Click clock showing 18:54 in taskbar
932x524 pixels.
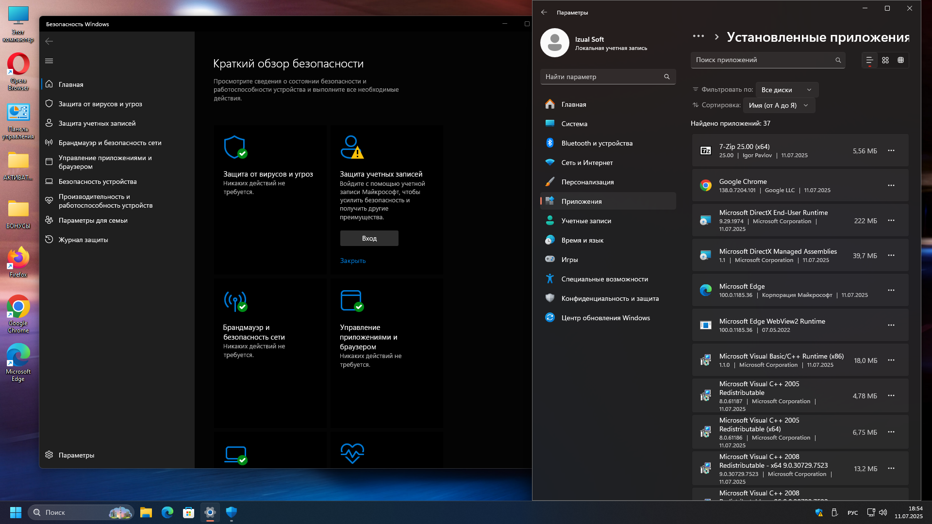coord(909,512)
